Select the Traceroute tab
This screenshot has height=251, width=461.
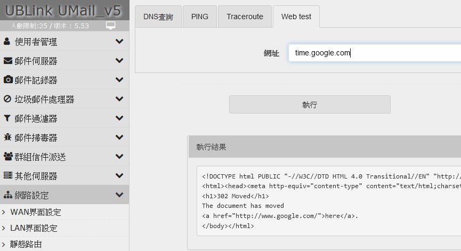pos(245,17)
